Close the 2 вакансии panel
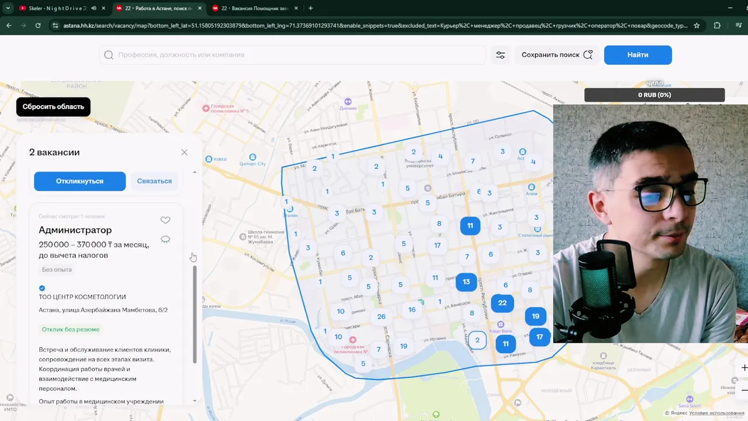The image size is (748, 421). coord(184,152)
